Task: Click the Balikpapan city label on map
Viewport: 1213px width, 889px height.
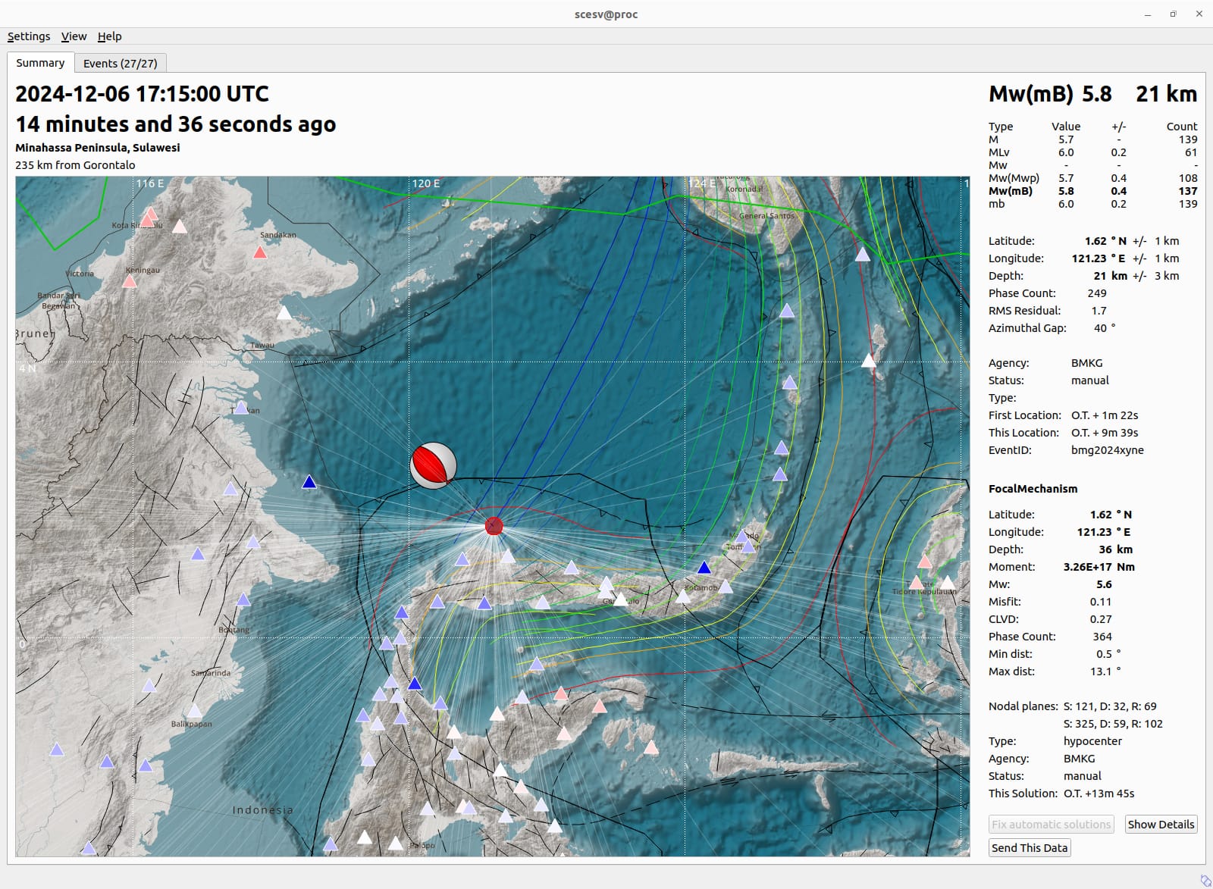Action: coord(191,724)
